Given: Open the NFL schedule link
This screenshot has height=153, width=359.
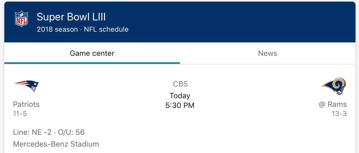Looking at the screenshot, I should click(106, 29).
